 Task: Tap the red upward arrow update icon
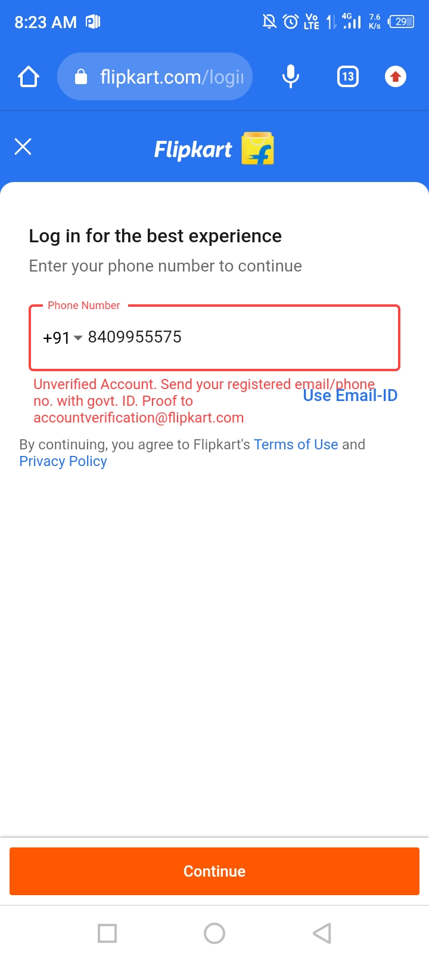(x=396, y=77)
